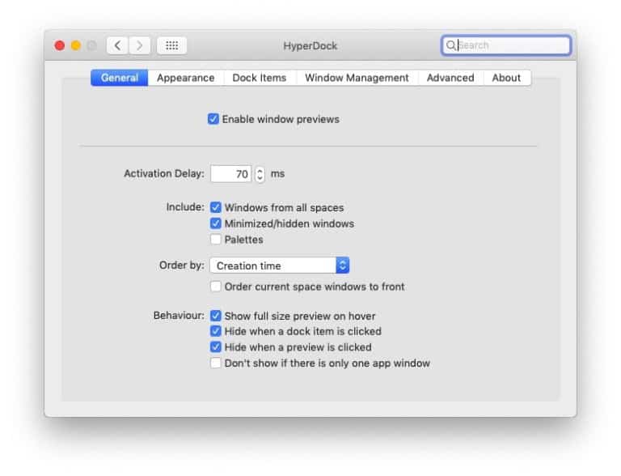The height and width of the screenshot is (476, 621).
Task: Go forward with the right chevron button
Action: pos(139,45)
